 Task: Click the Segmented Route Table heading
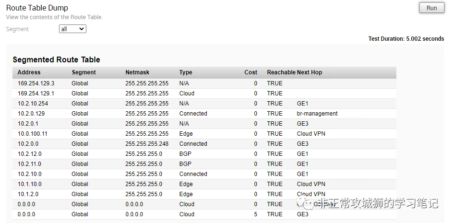coord(56,60)
